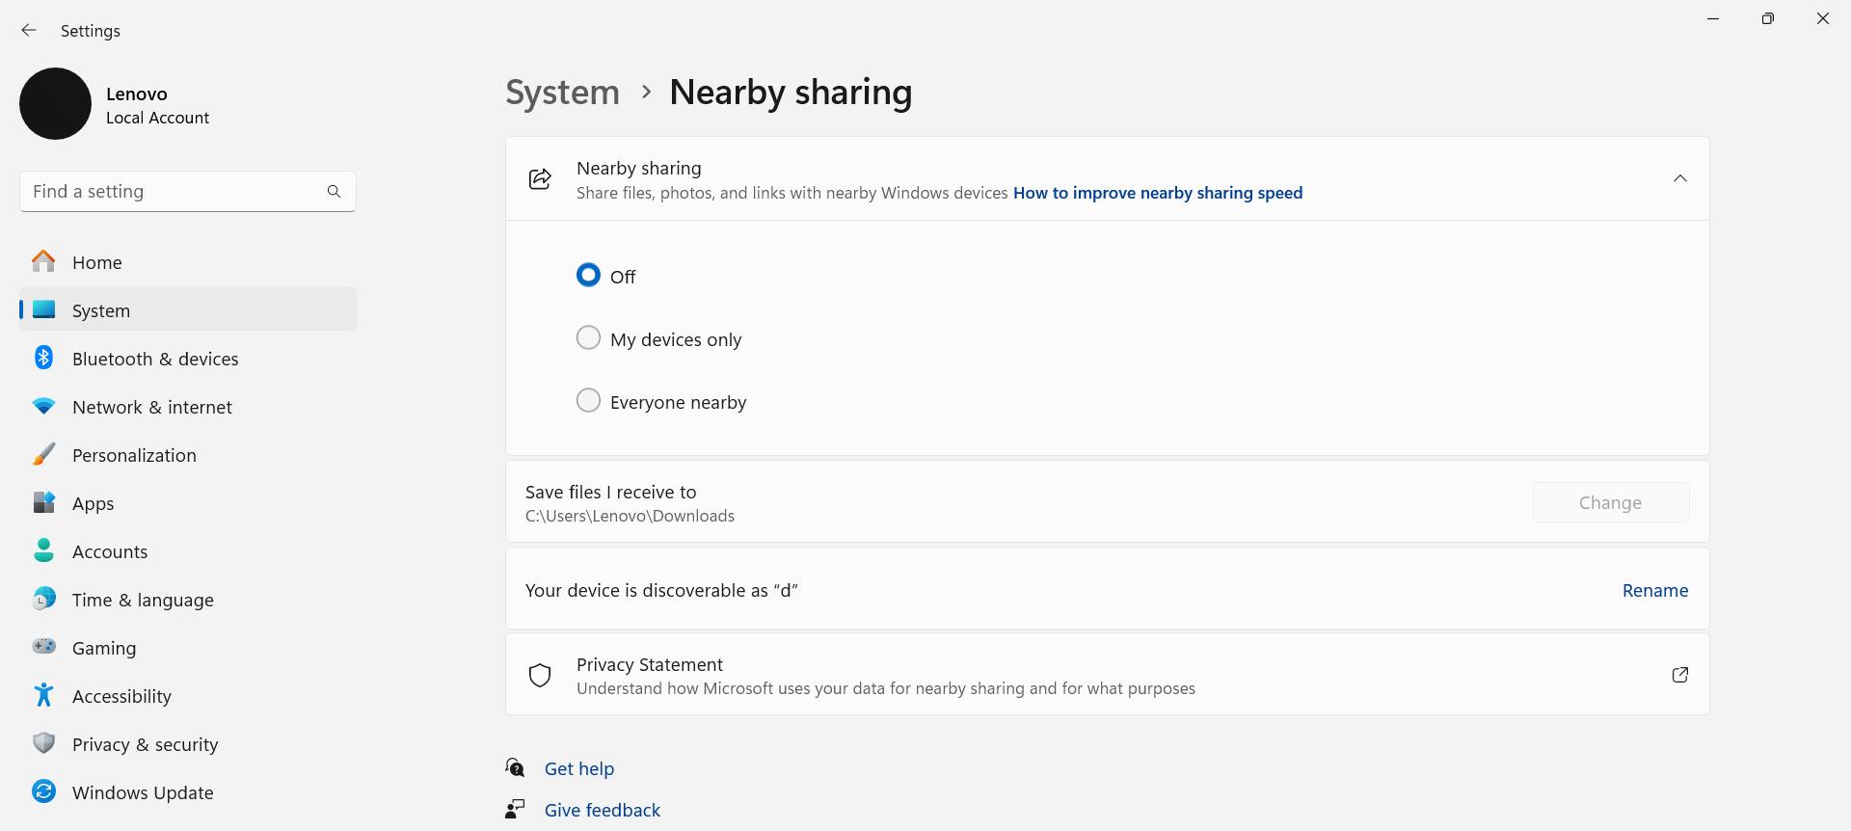Click the Lenovo account avatar picture

pyautogui.click(x=55, y=103)
